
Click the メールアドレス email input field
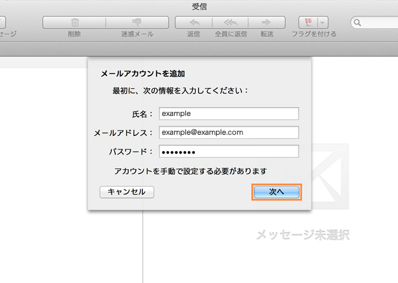[x=228, y=132]
